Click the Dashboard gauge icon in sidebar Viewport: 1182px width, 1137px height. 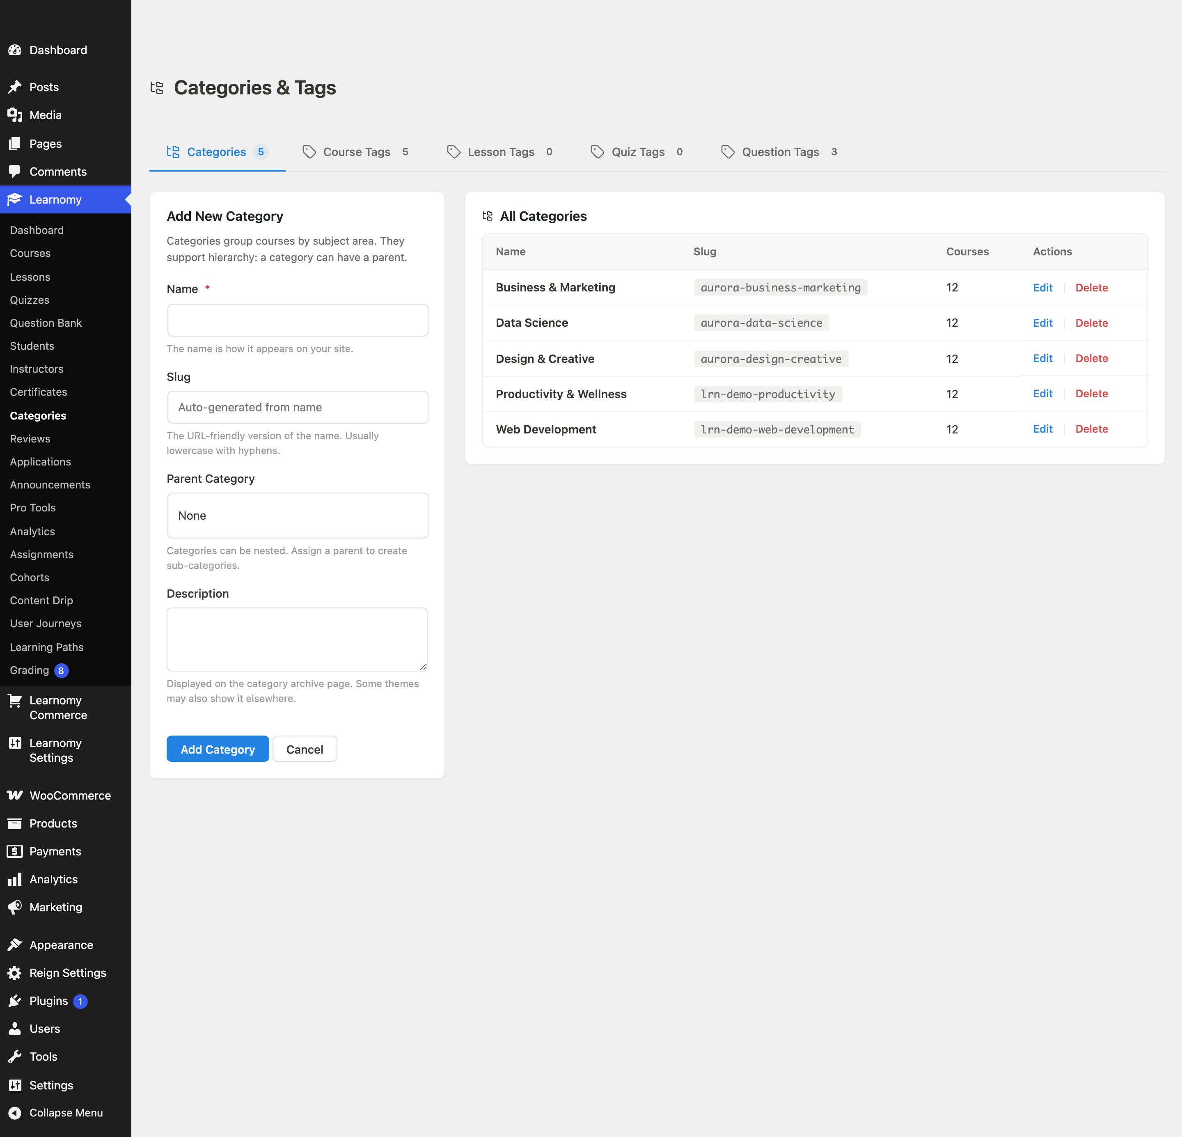tap(14, 50)
